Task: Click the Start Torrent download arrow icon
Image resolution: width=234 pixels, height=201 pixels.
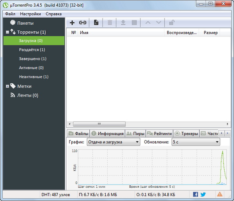Action: [x=123, y=23]
